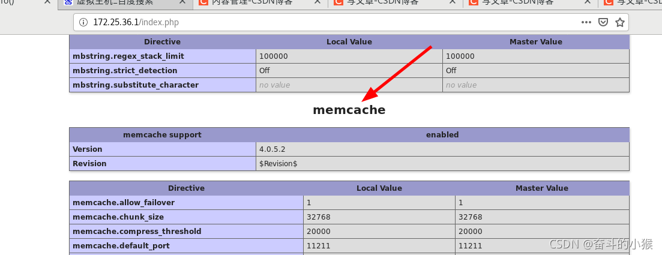
Task: Open the page actions three-dot menu
Action: [586, 22]
